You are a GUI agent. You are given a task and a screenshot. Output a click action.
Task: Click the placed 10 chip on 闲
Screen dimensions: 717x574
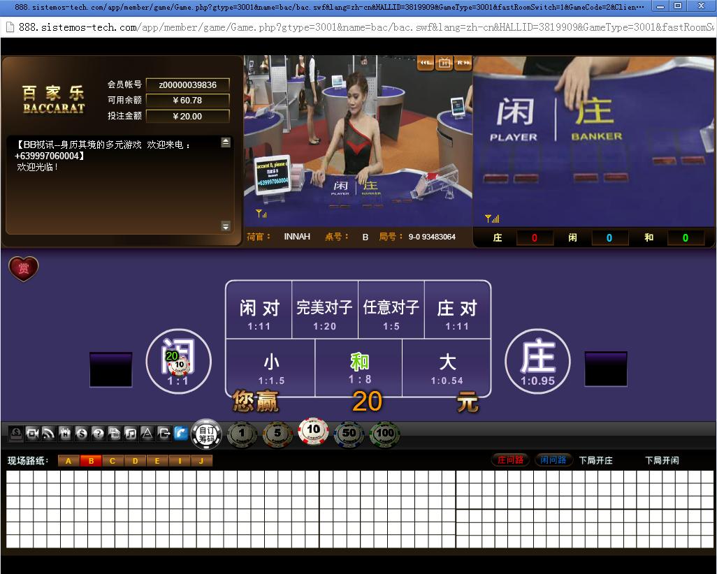[179, 365]
